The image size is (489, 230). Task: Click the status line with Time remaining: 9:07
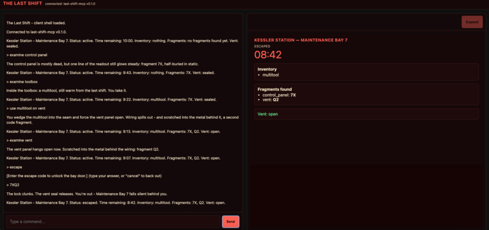coord(113,158)
